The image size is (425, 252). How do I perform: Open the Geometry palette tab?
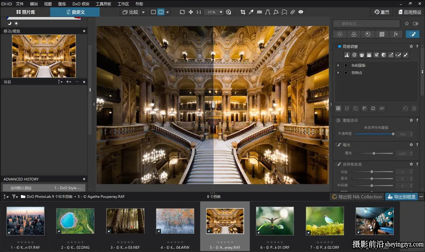point(382,34)
